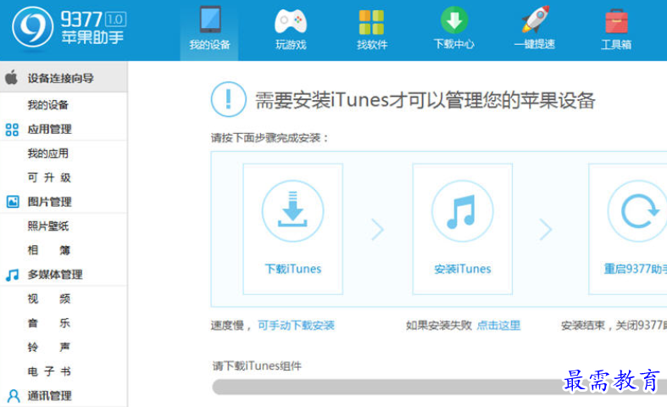This screenshot has width=667, height=407.
Task: Open 工具箱 red toolbox icon
Action: [616, 21]
